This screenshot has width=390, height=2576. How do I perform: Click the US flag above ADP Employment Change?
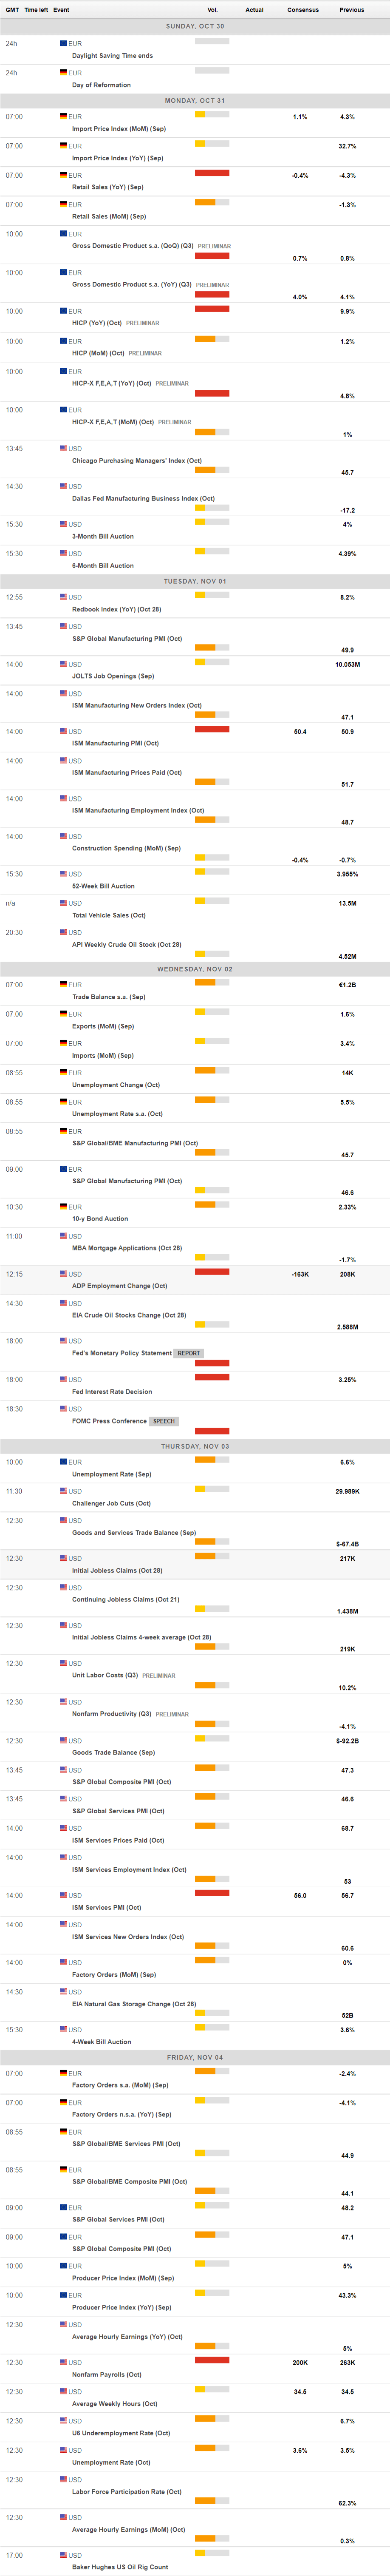pyautogui.click(x=63, y=1274)
